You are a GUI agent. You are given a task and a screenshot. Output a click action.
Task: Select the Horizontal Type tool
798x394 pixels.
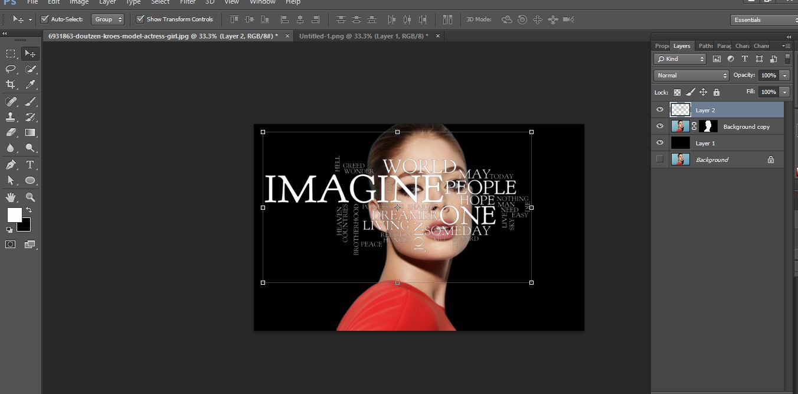click(30, 165)
